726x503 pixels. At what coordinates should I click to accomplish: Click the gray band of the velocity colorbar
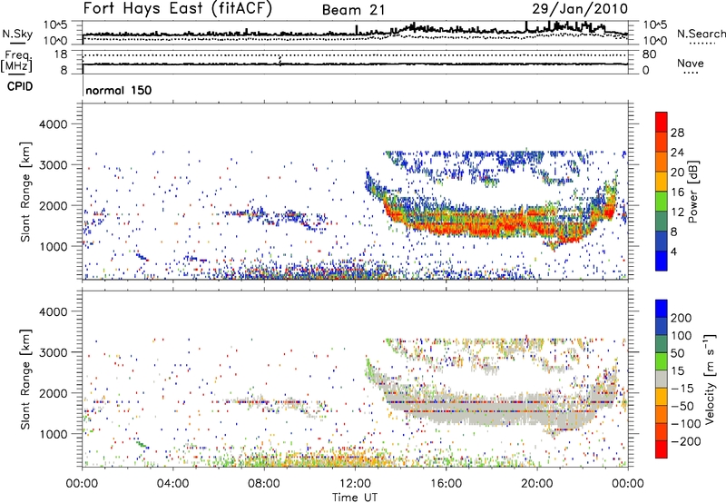click(662, 380)
